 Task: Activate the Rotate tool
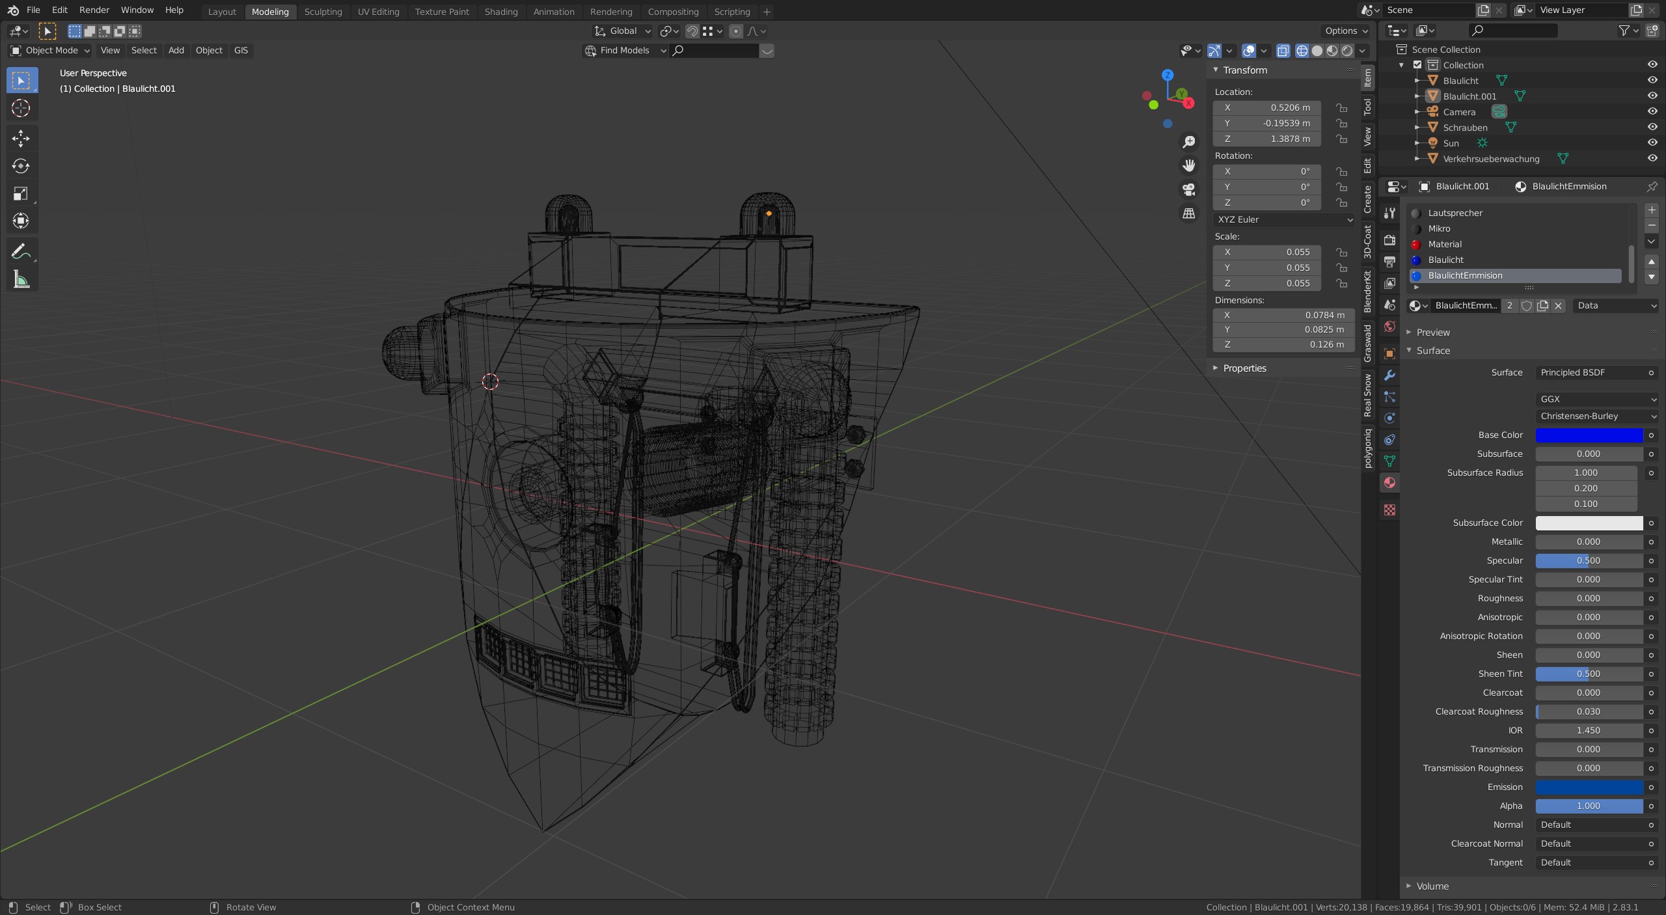click(21, 166)
